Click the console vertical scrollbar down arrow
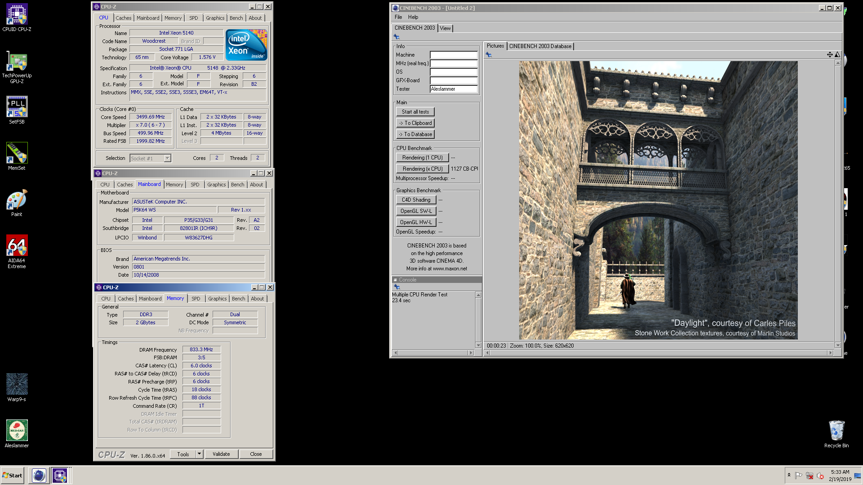The height and width of the screenshot is (485, 863). [x=478, y=345]
